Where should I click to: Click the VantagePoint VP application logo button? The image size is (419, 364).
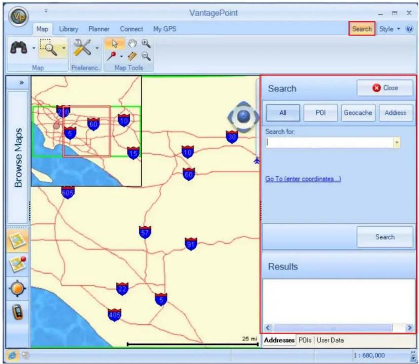18,16
